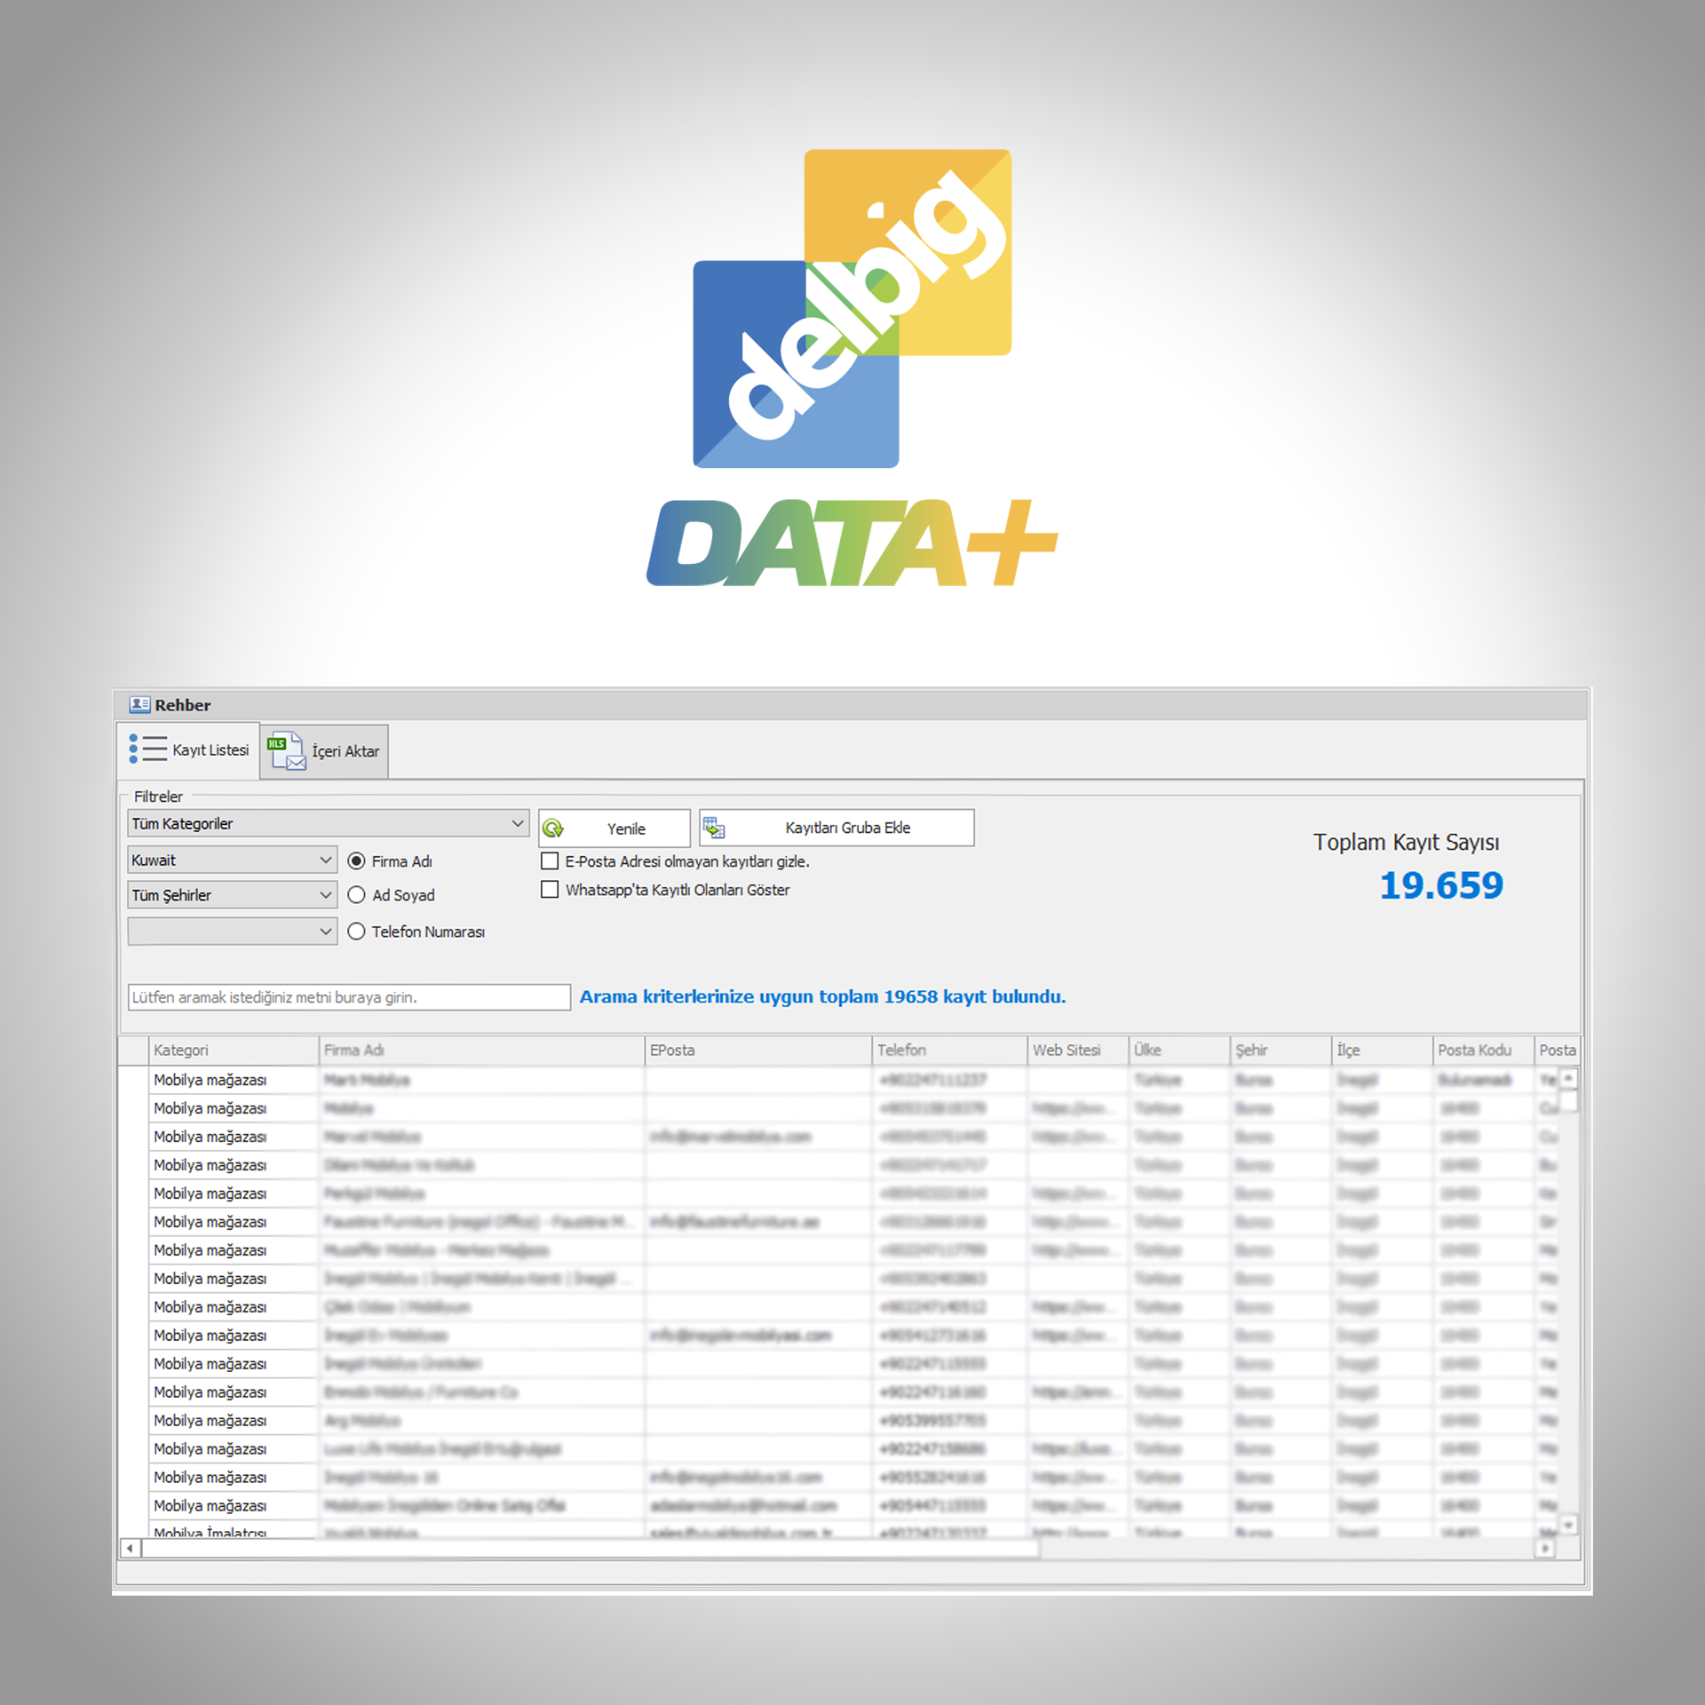Screen dimensions: 1705x1705
Task: Select the Firma Adı radio button
Action: tap(357, 860)
